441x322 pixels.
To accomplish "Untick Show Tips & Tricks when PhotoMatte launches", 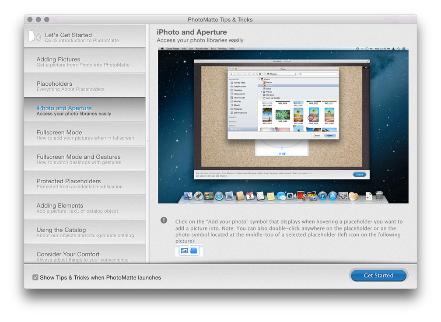I will tap(35, 277).
